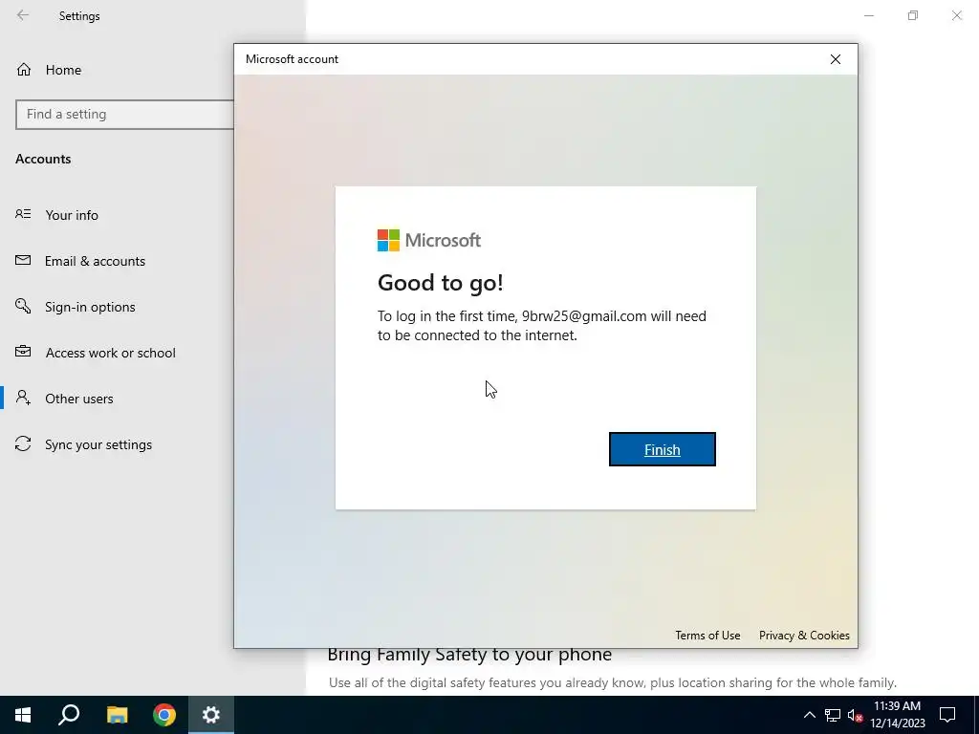Restore down the Settings window

(913, 15)
